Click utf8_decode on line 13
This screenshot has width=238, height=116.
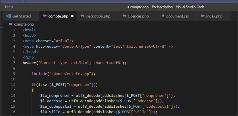click(88, 96)
